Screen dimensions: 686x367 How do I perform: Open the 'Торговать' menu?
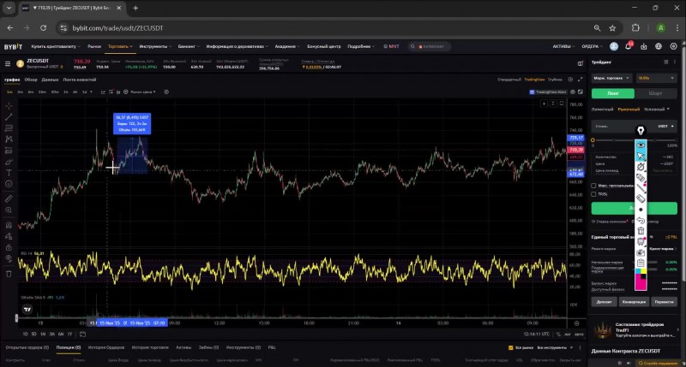119,46
